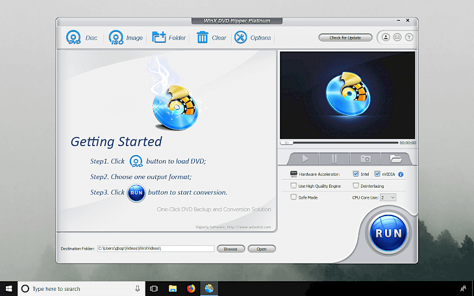474x296 pixels.
Task: Click the preview progress slider handle
Action: pos(286,142)
